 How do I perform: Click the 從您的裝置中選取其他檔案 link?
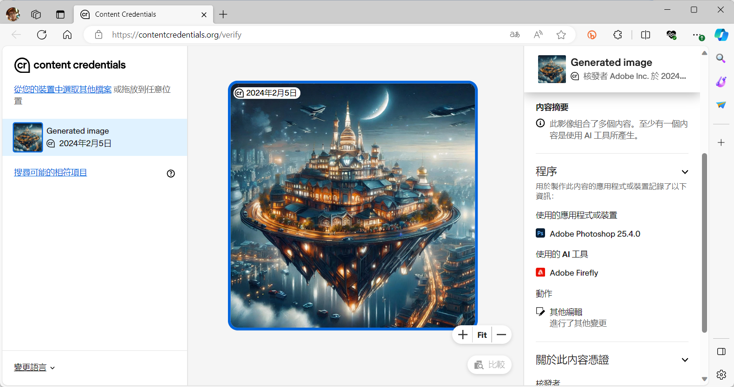(63, 90)
